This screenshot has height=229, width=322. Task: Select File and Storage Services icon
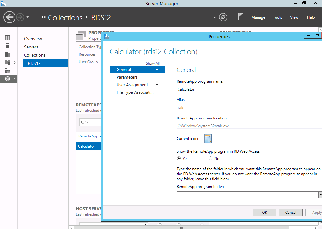(8, 62)
